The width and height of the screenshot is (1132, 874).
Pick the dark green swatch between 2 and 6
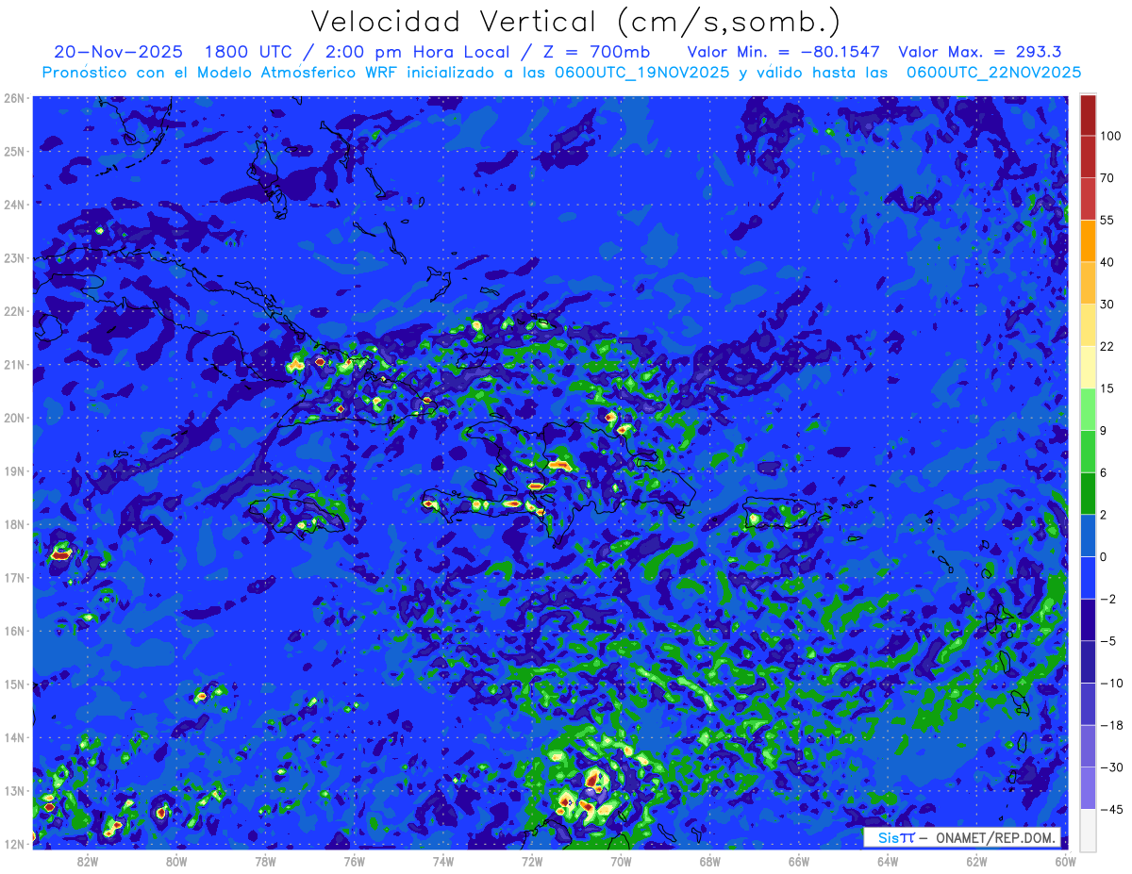pyautogui.click(x=1088, y=493)
